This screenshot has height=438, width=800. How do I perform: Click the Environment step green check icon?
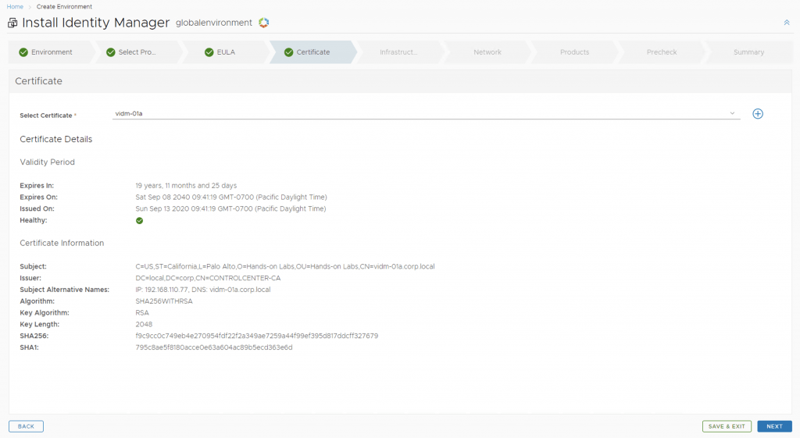(23, 52)
